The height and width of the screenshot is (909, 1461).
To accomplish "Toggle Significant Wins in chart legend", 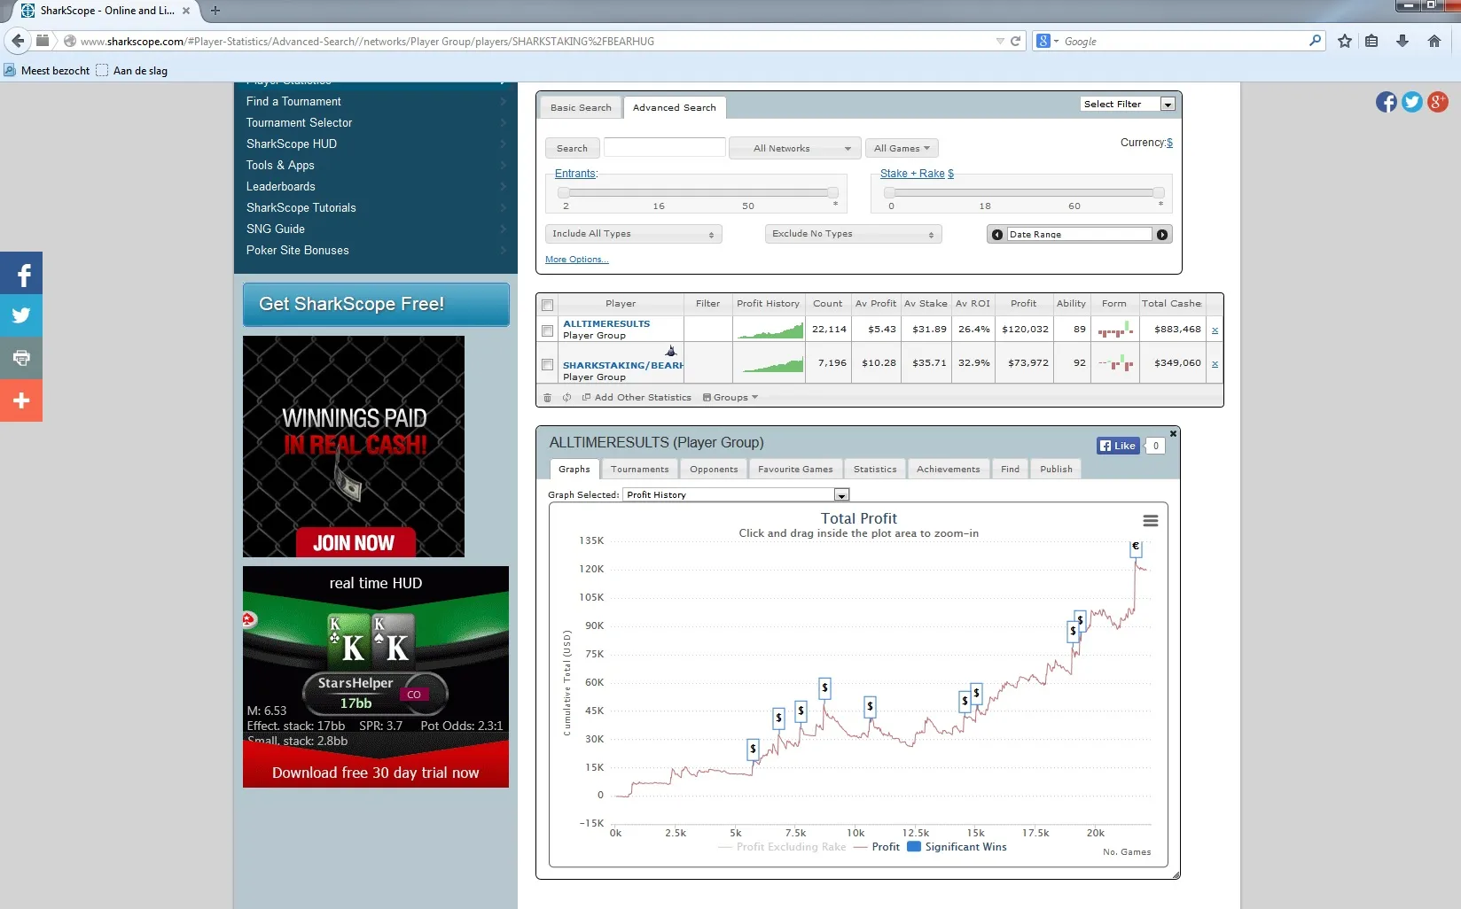I will (957, 847).
